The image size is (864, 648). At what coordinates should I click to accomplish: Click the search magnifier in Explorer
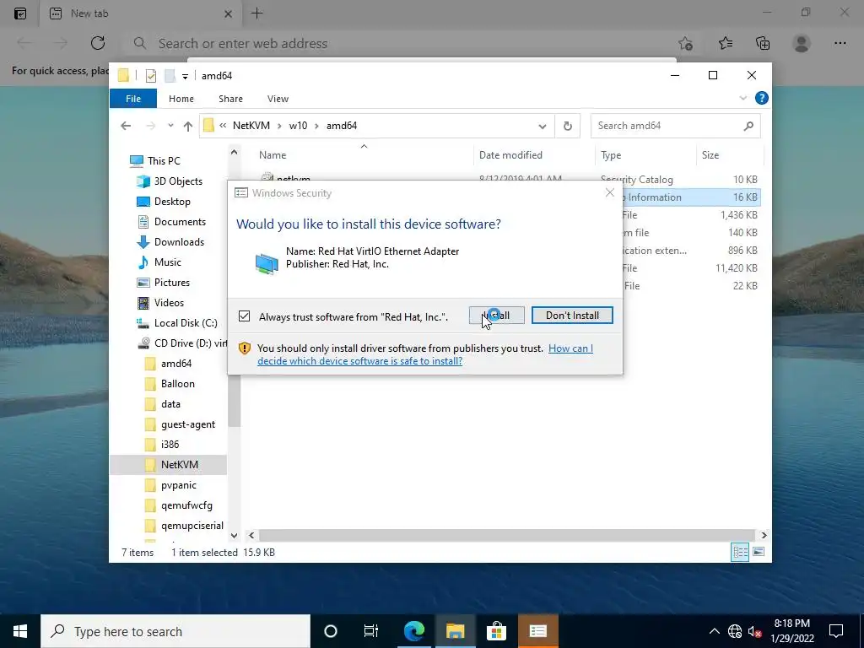pos(748,127)
